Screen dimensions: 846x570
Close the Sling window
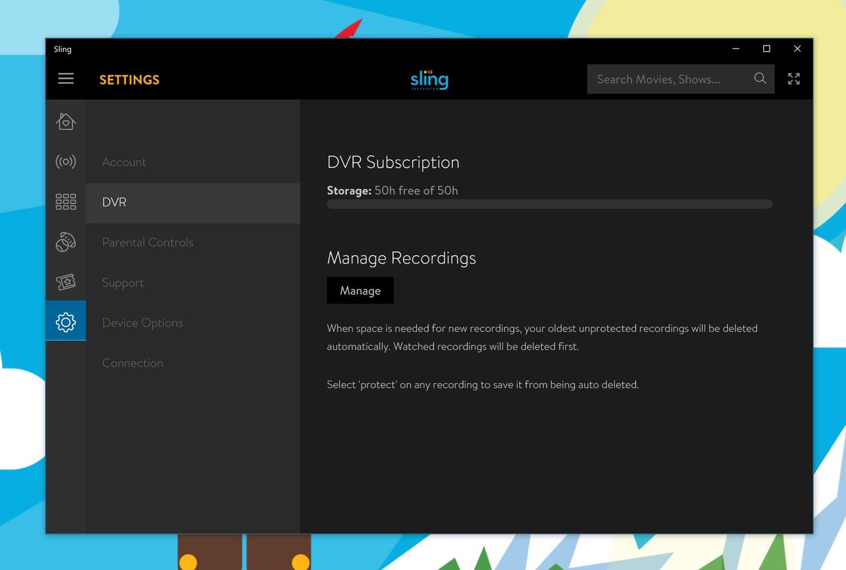(x=797, y=49)
